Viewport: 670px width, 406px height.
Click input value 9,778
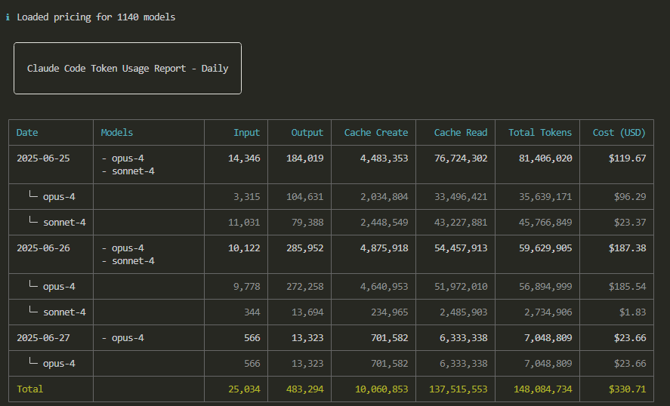[x=246, y=287]
